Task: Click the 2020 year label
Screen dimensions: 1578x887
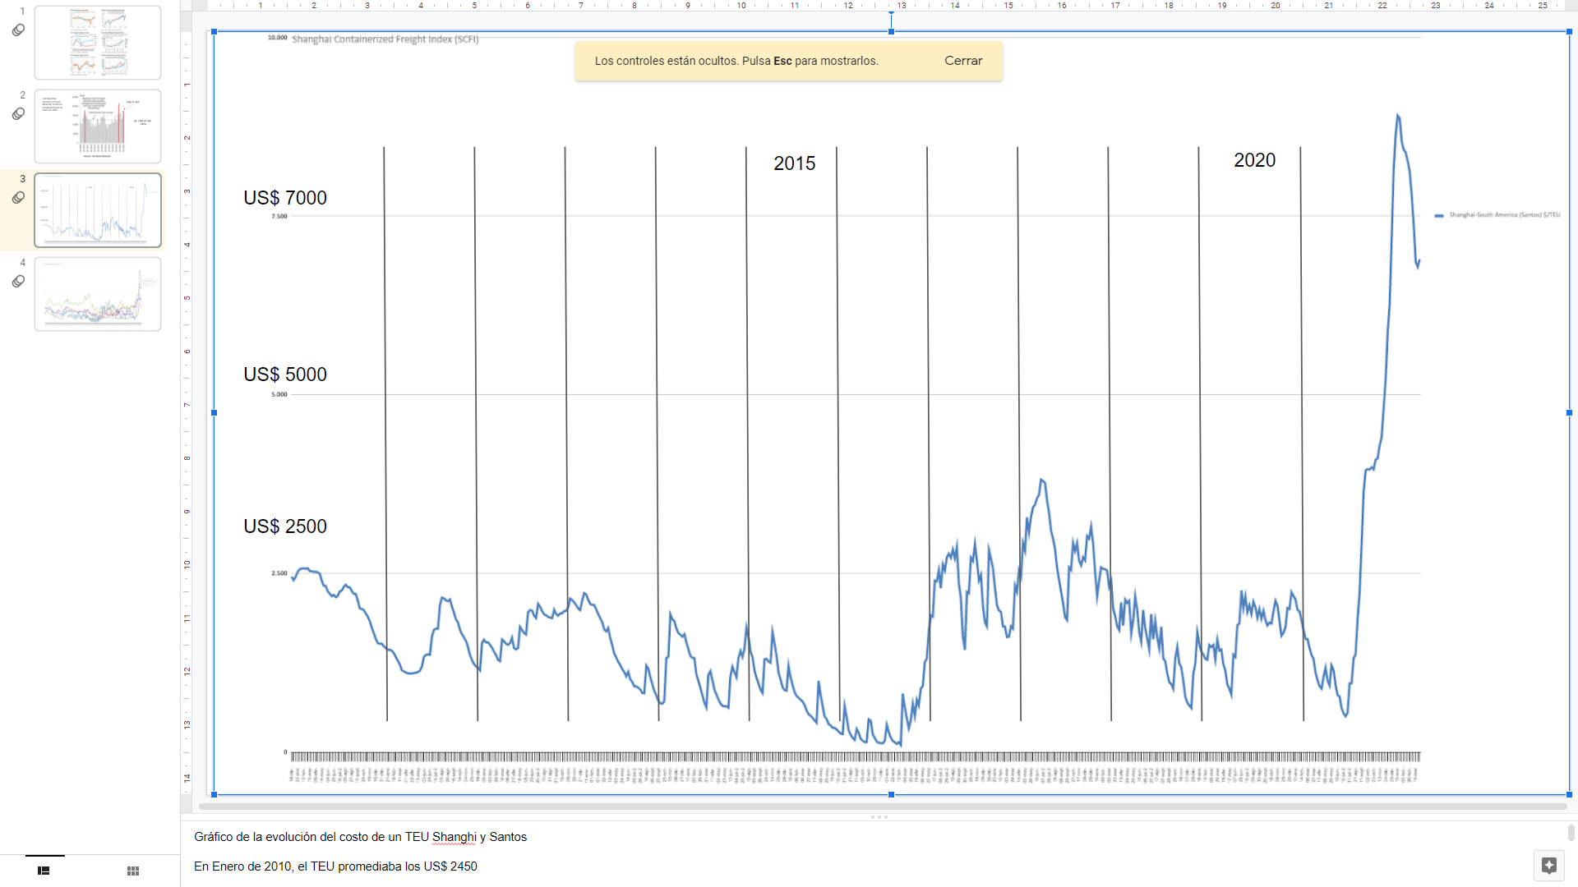Action: point(1255,160)
